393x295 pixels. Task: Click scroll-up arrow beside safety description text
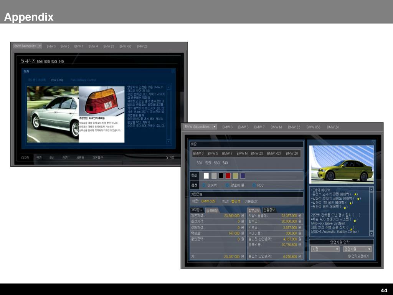click(168, 87)
